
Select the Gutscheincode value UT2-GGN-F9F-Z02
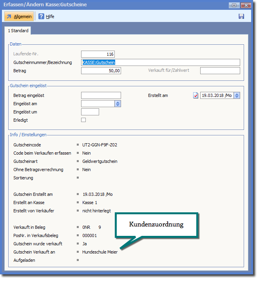point(100,145)
